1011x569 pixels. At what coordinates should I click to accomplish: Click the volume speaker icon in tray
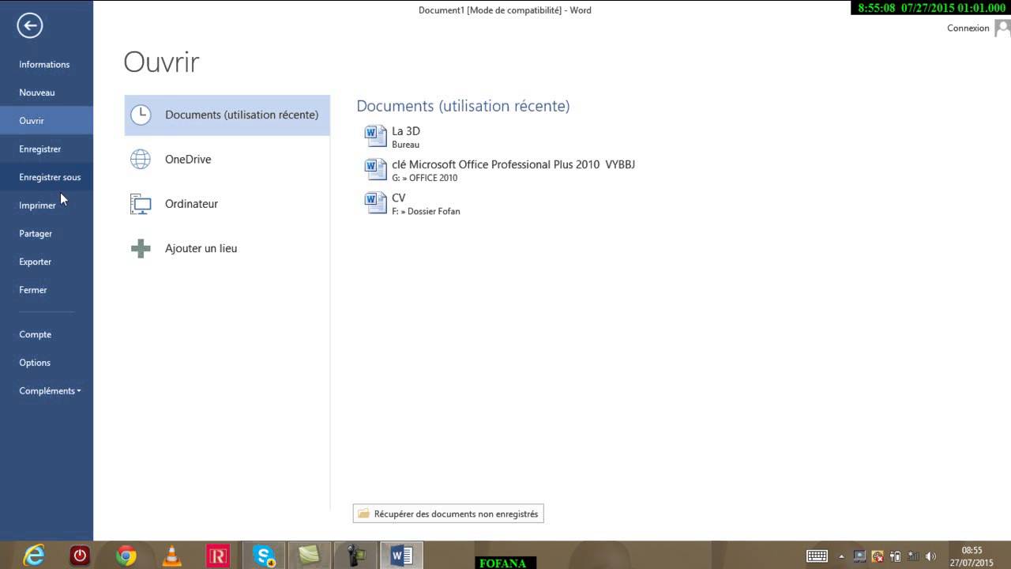point(930,556)
